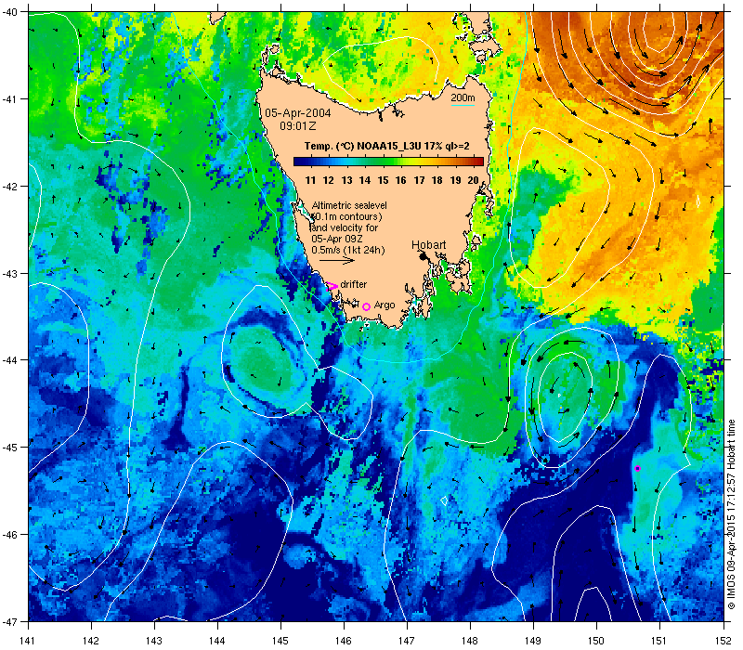Click the '(0.1m contours)' caption line
The height and width of the screenshot is (650, 743).
pos(346,216)
